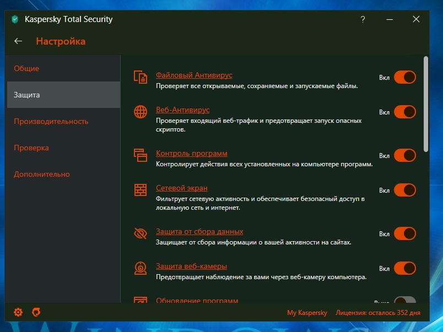
Task: Switch off Защита от сбора данных
Action: (x=405, y=234)
